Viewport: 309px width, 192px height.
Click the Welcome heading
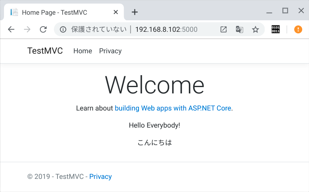pos(154,85)
